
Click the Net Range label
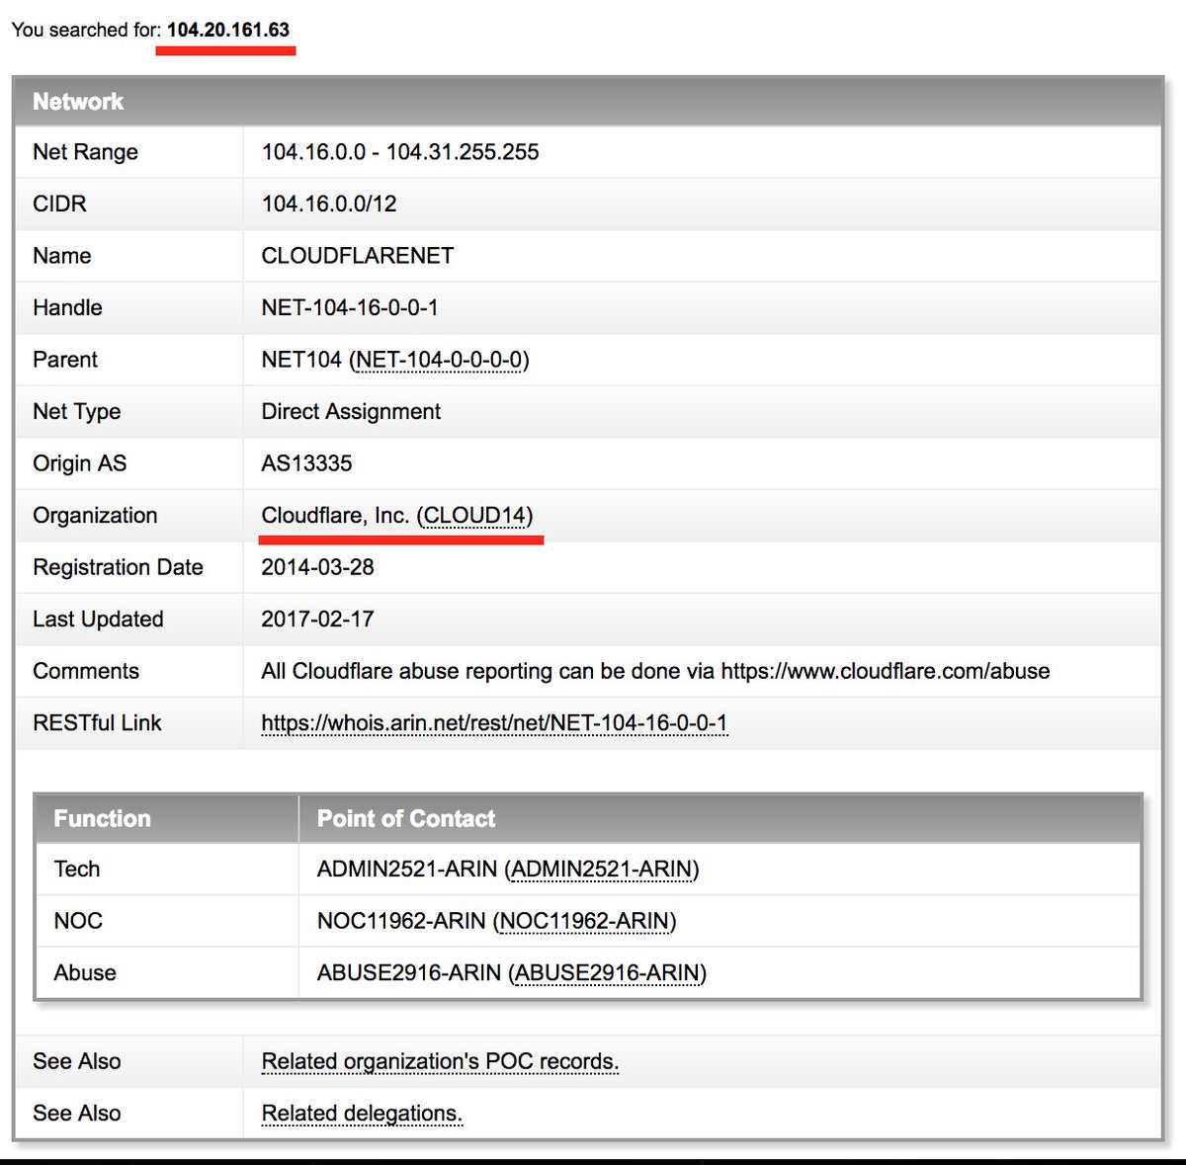(x=85, y=152)
